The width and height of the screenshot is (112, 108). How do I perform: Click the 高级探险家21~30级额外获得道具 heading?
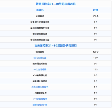(x=55, y=46)
